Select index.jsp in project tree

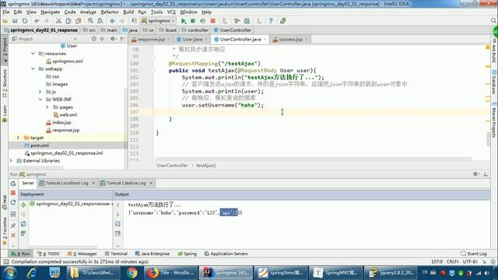click(x=61, y=122)
